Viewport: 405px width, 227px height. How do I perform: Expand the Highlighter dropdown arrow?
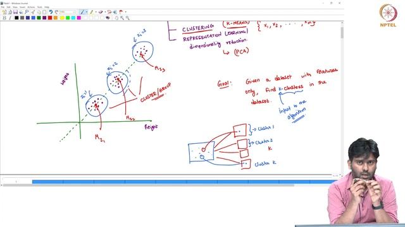pyautogui.click(x=96, y=12)
